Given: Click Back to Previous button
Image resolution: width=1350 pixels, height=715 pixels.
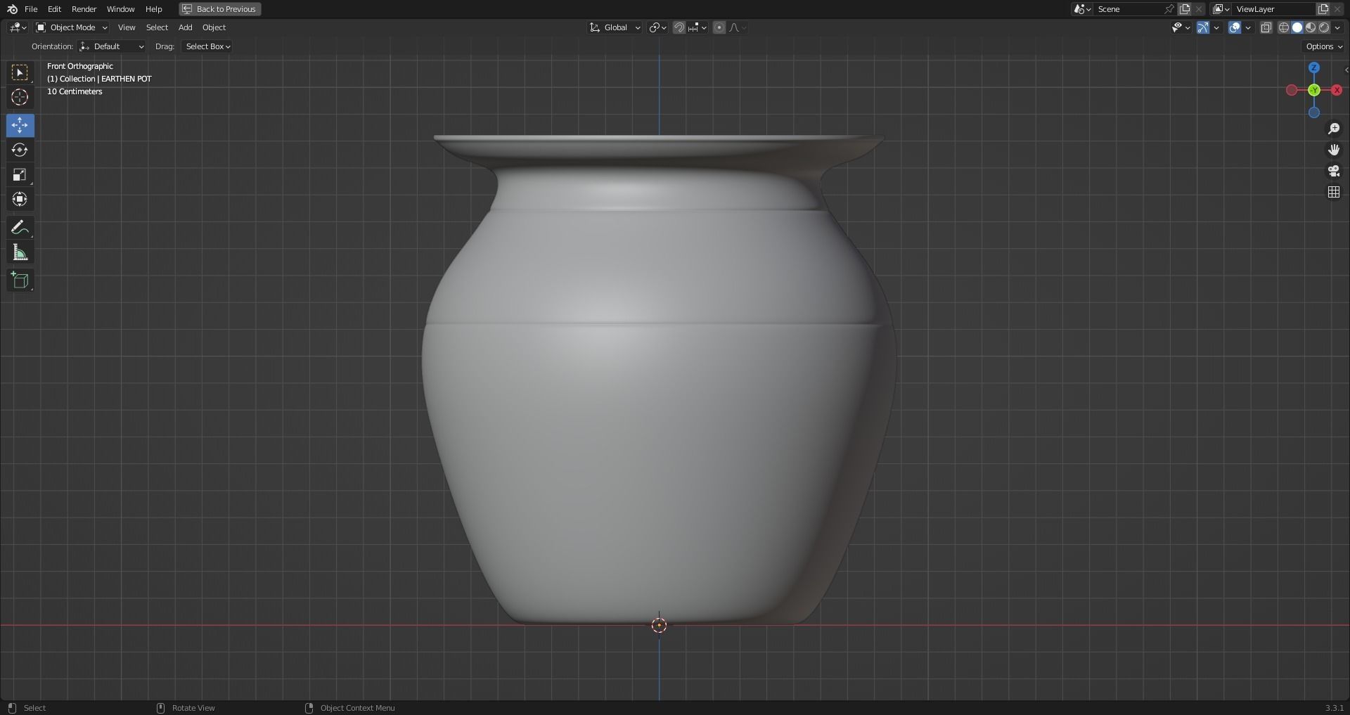Looking at the screenshot, I should coord(220,9).
